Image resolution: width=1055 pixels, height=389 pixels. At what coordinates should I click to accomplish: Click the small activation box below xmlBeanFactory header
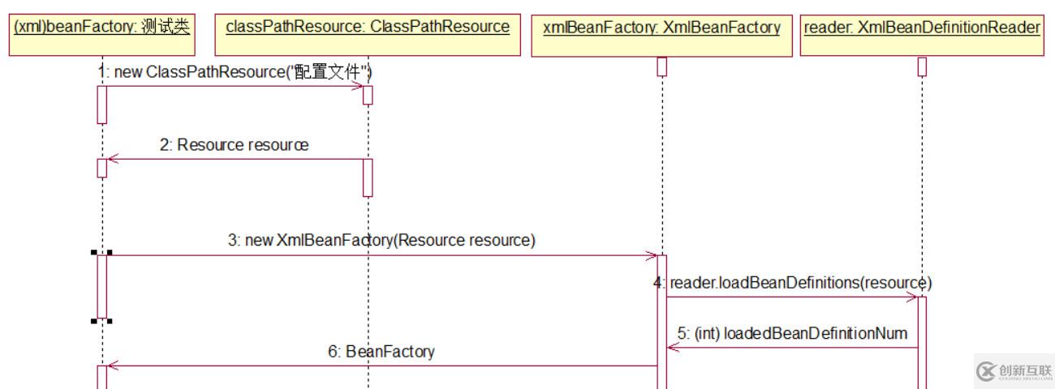coord(661,66)
